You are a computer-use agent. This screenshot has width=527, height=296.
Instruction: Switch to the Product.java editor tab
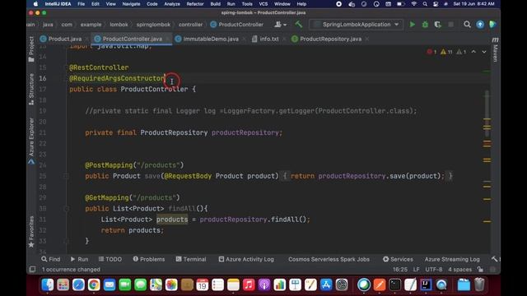click(65, 39)
